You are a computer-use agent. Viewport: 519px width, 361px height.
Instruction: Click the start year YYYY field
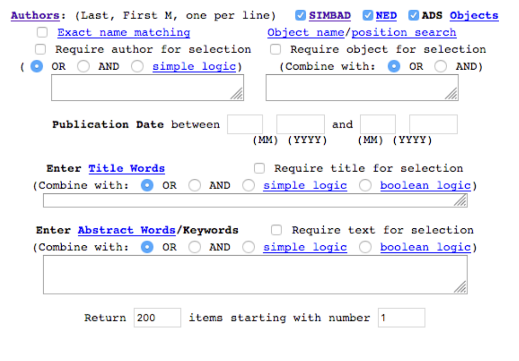pyautogui.click(x=301, y=124)
